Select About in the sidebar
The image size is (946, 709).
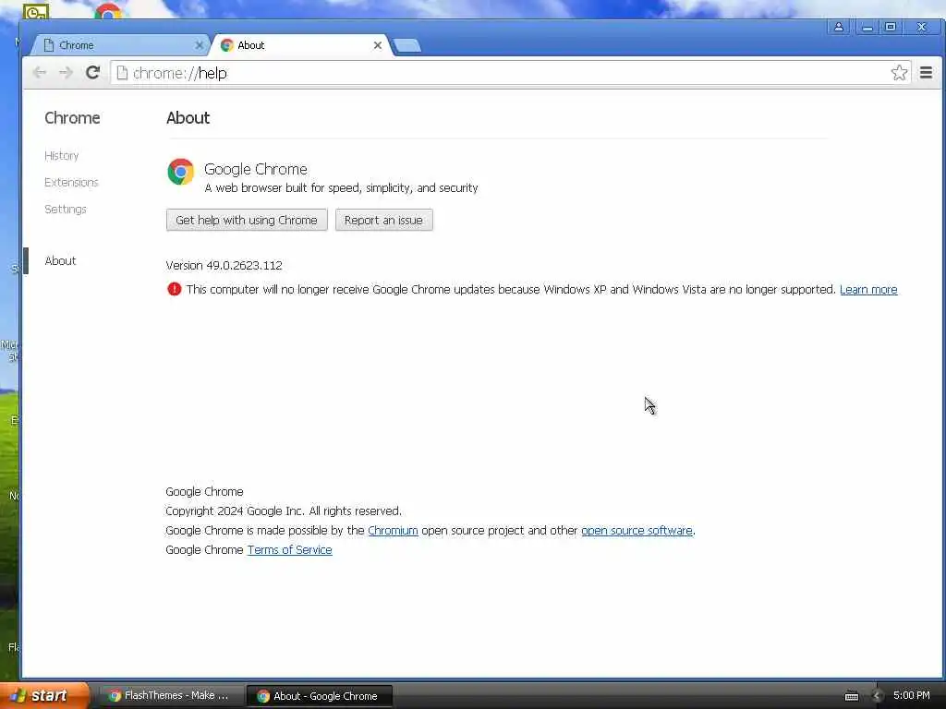click(60, 260)
